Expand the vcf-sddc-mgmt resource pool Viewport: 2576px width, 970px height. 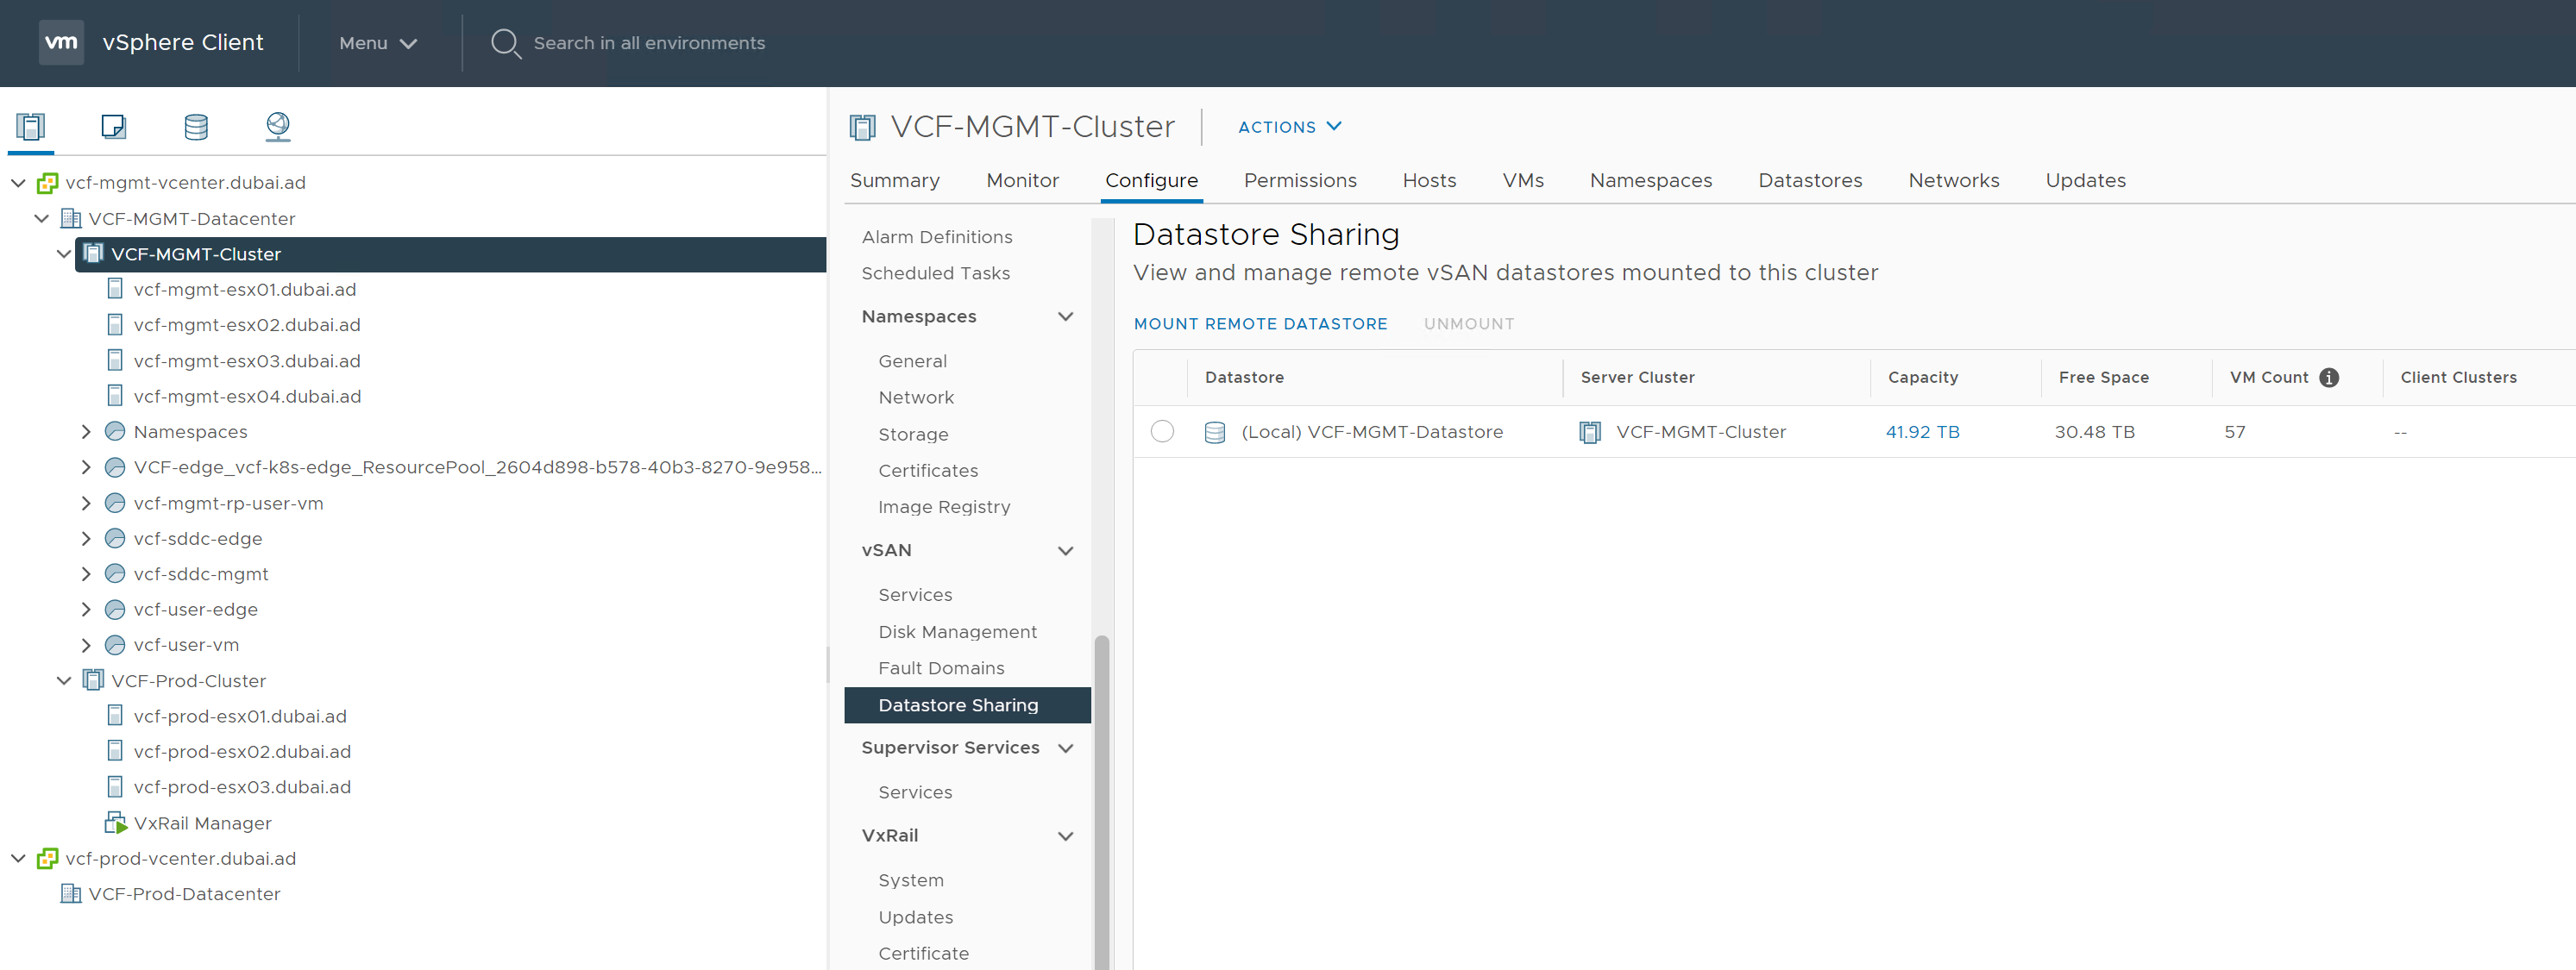pos(86,573)
